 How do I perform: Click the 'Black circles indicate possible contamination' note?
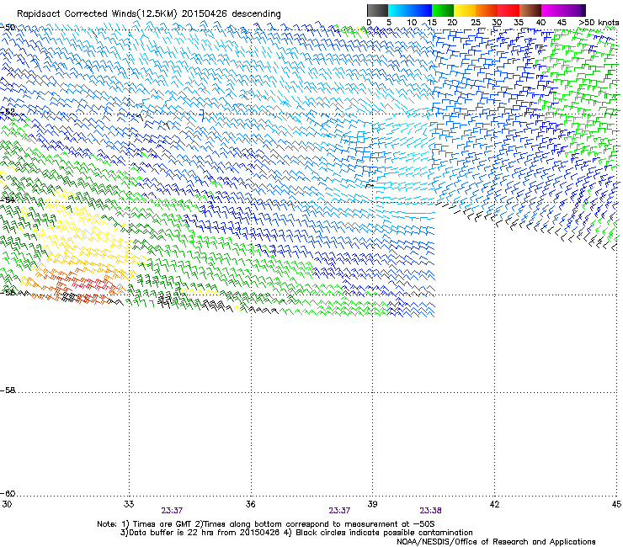(x=384, y=533)
